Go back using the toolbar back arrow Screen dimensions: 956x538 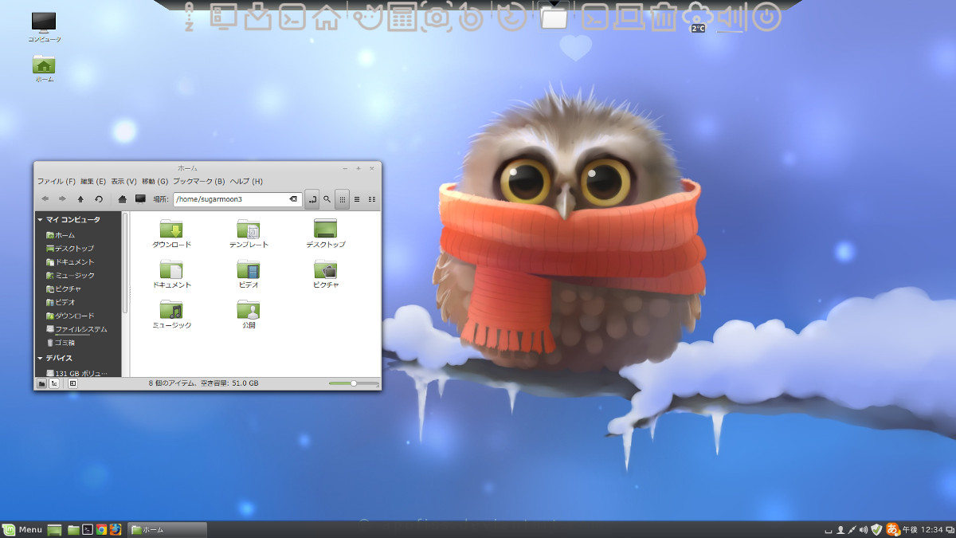(45, 198)
